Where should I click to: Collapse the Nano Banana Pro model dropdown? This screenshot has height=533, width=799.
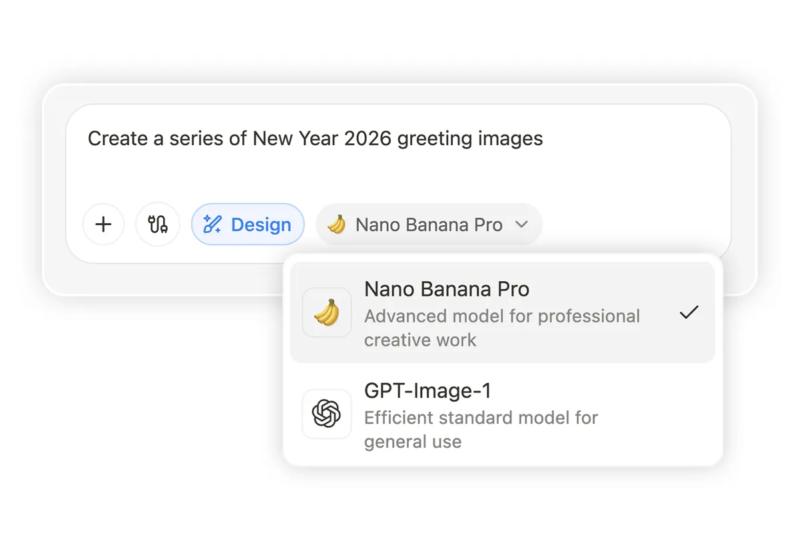point(429,225)
